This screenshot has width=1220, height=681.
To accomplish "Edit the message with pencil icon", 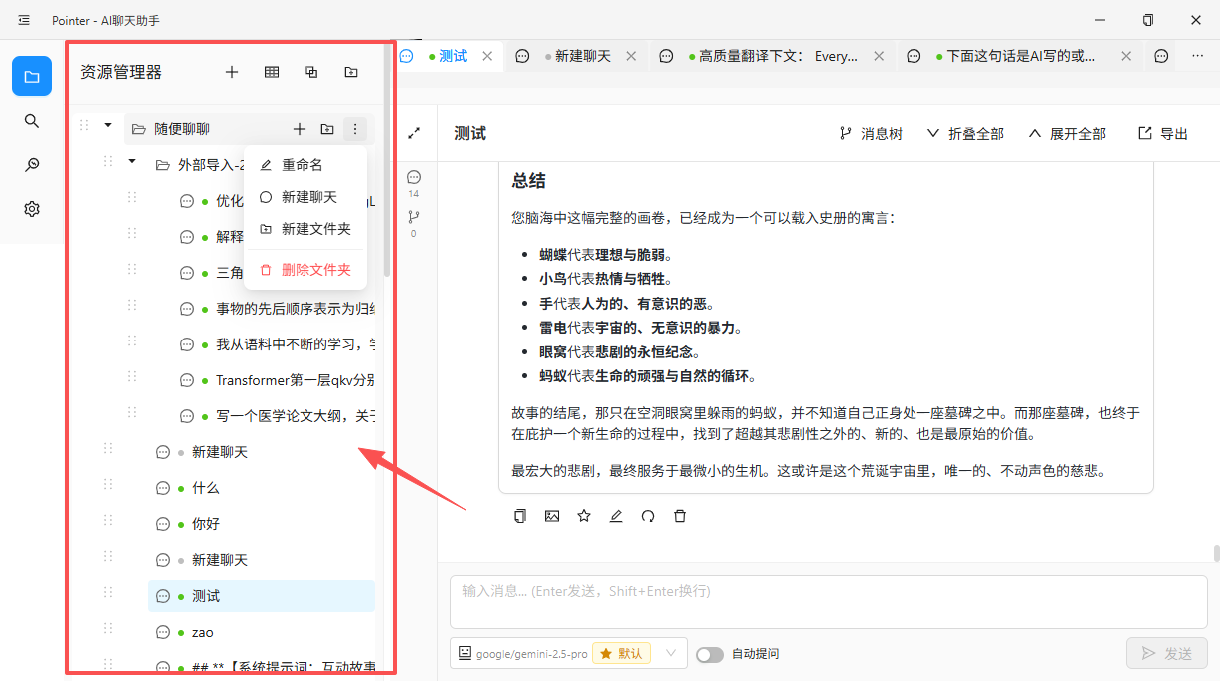I will 616,516.
